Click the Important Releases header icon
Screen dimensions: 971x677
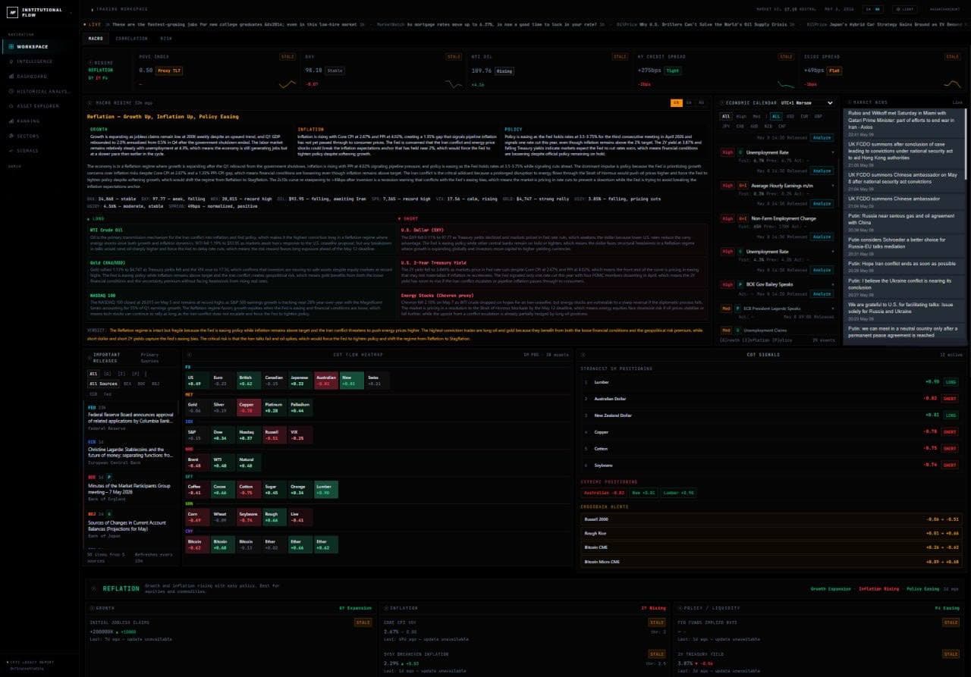coord(88,357)
